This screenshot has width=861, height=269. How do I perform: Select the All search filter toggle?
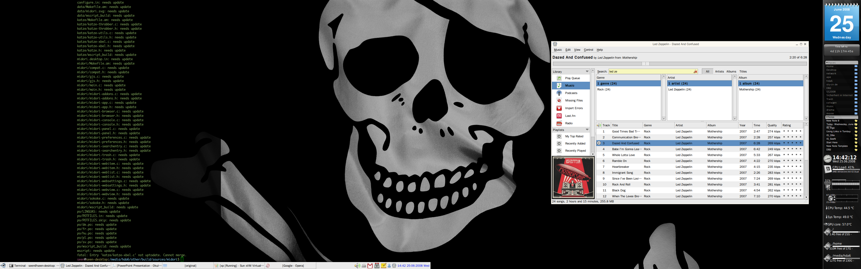point(707,71)
